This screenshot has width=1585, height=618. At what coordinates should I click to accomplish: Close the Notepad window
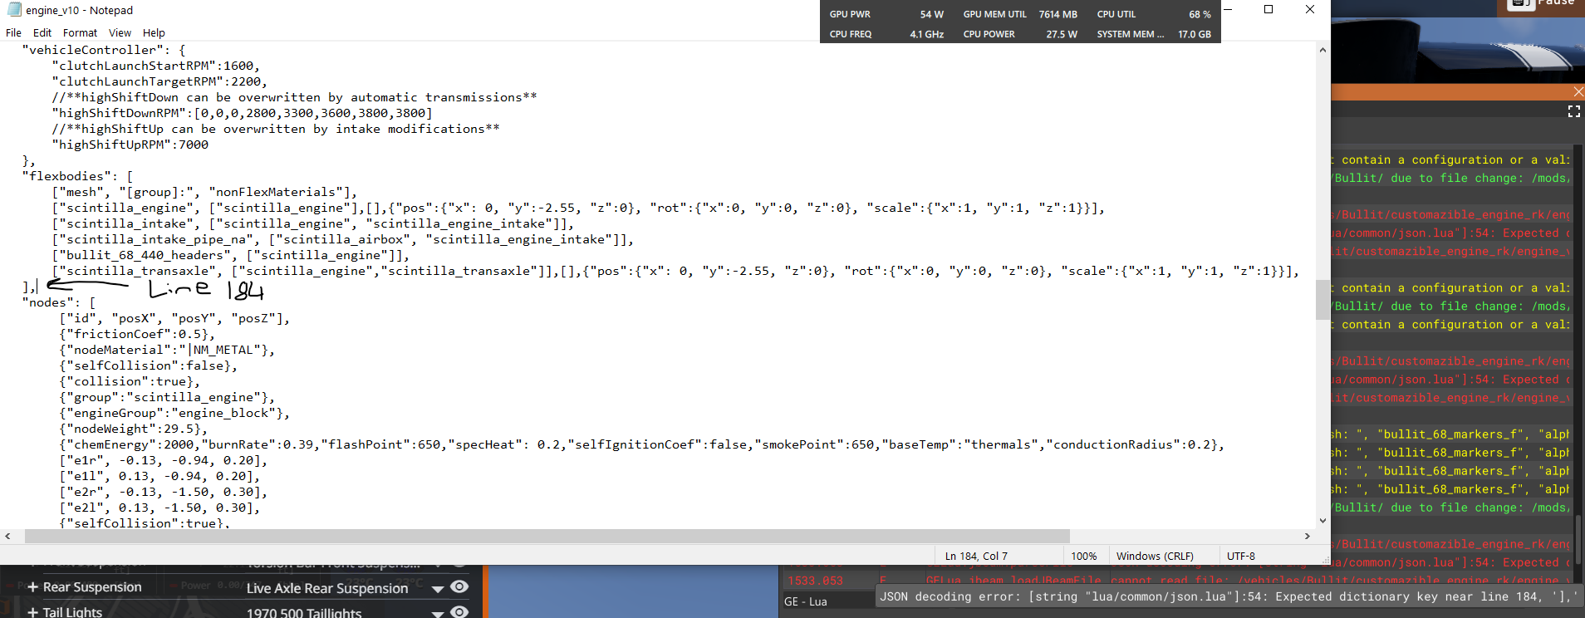(x=1310, y=10)
